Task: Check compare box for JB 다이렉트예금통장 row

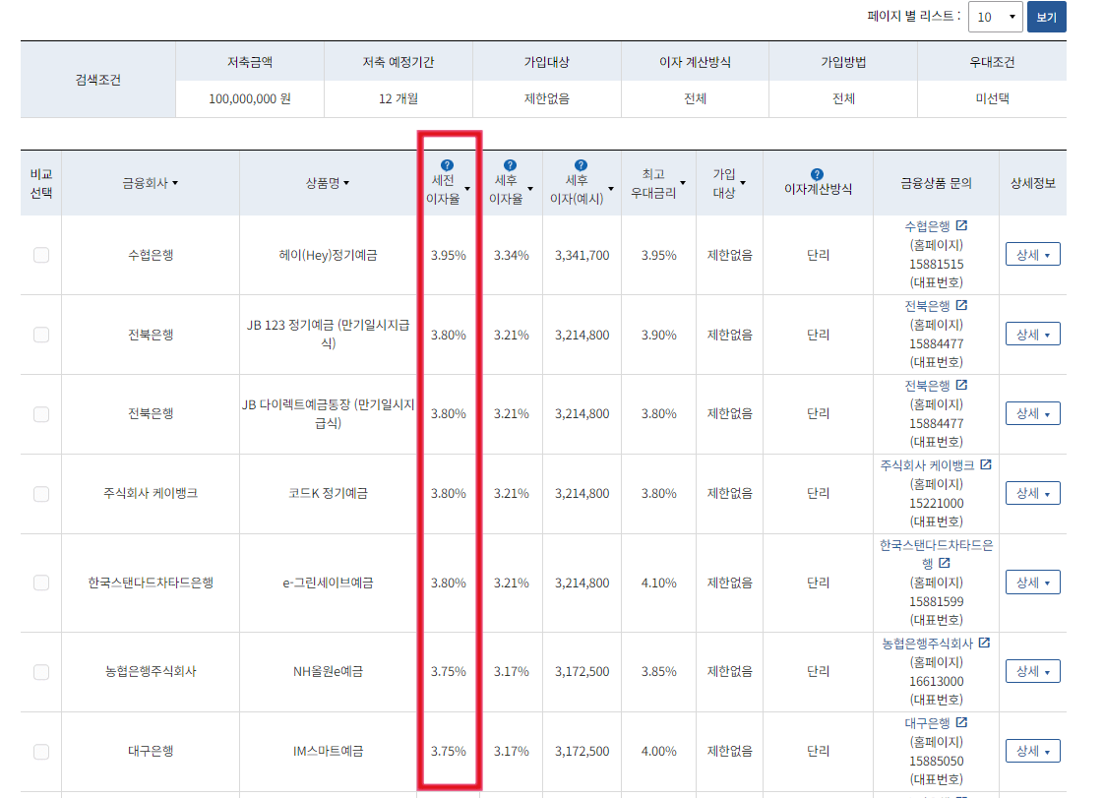Action: (x=41, y=414)
